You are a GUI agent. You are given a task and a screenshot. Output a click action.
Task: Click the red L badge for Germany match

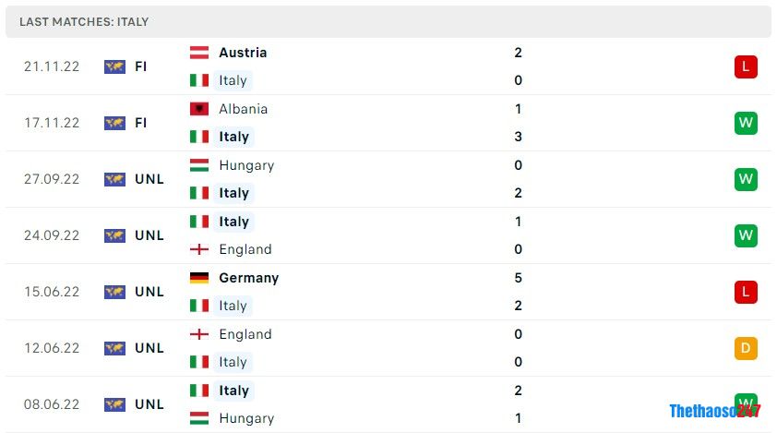(746, 292)
